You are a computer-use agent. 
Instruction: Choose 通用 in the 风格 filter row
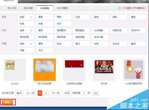coord(45,44)
